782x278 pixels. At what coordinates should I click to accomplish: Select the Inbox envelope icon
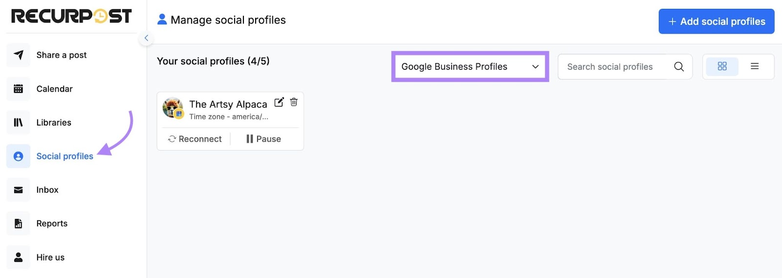coord(19,190)
